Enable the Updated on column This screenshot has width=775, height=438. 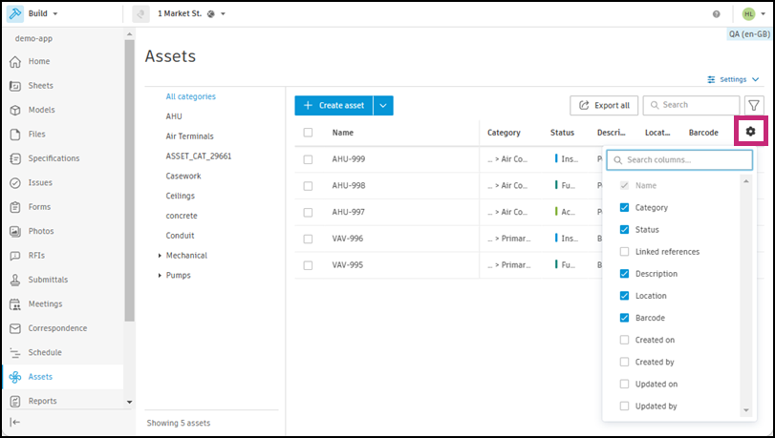(x=624, y=385)
